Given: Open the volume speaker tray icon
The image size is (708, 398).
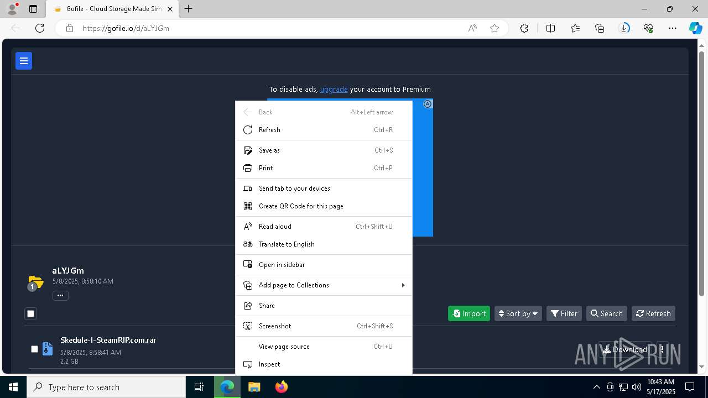Looking at the screenshot, I should 636,387.
